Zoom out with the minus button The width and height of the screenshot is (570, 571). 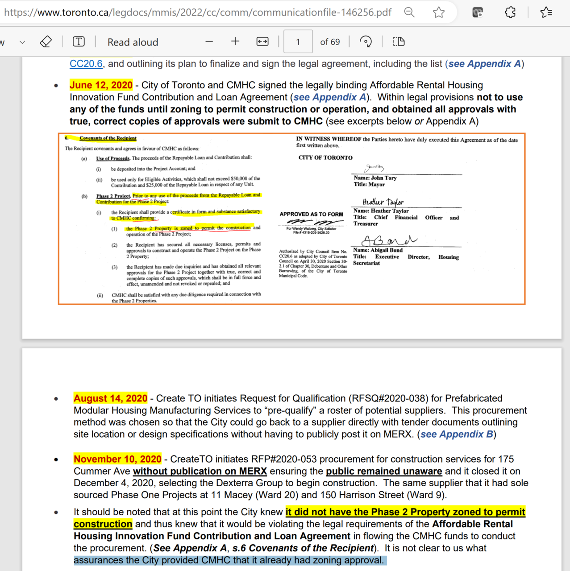pyautogui.click(x=209, y=42)
